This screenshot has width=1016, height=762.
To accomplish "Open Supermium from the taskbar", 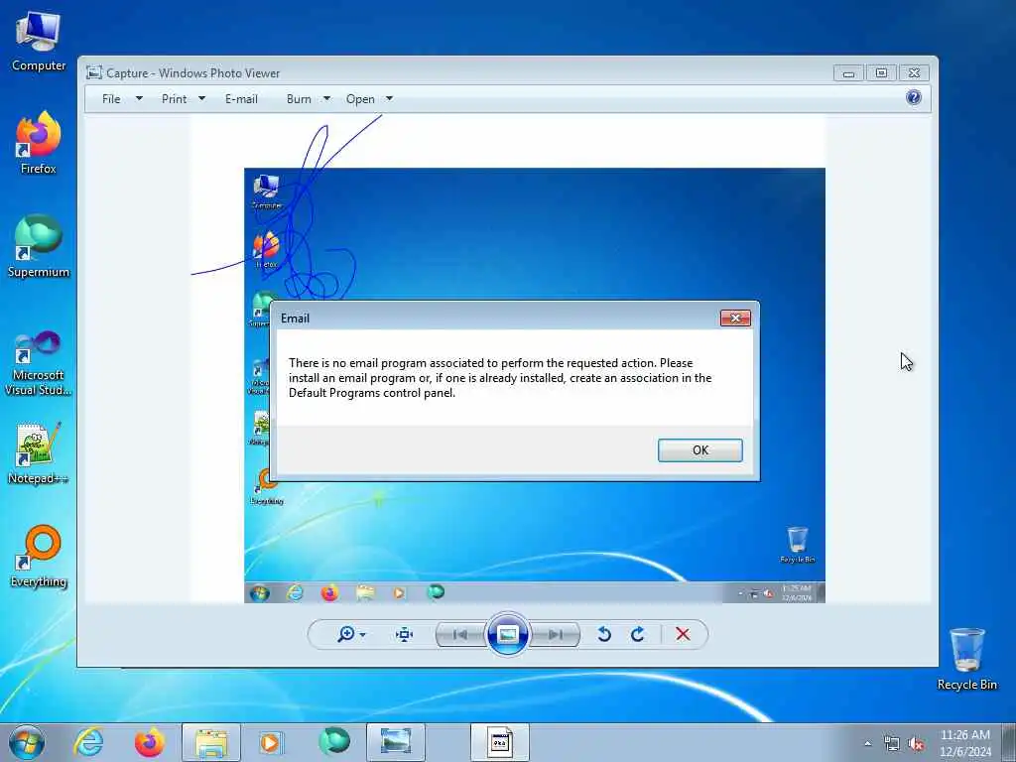I will click(334, 742).
